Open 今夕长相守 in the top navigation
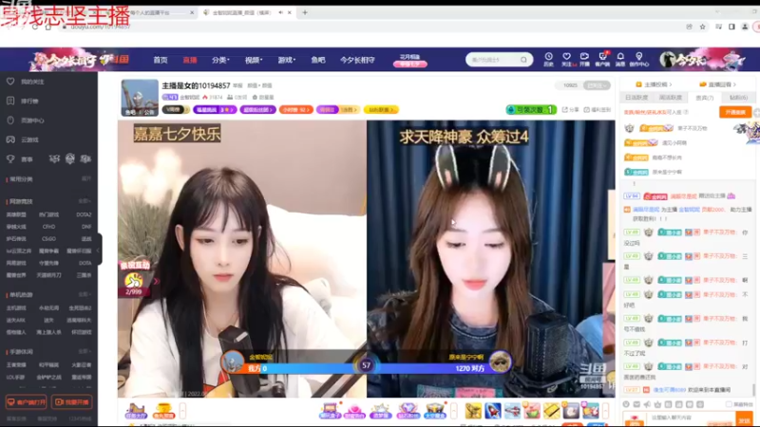The image size is (760, 427). pos(357,60)
